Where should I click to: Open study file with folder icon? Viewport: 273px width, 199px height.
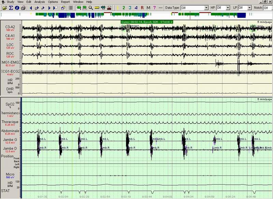tap(5, 8)
